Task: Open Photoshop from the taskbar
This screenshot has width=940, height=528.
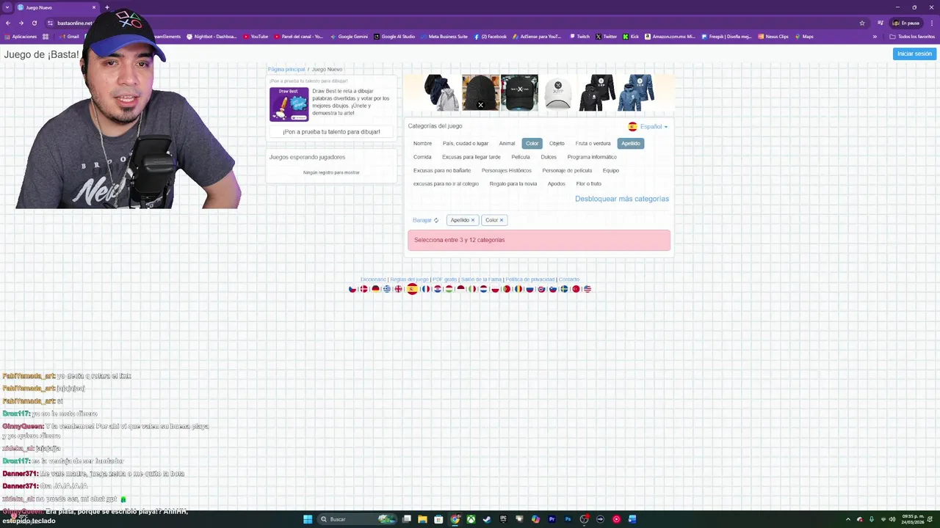Action: click(568, 519)
